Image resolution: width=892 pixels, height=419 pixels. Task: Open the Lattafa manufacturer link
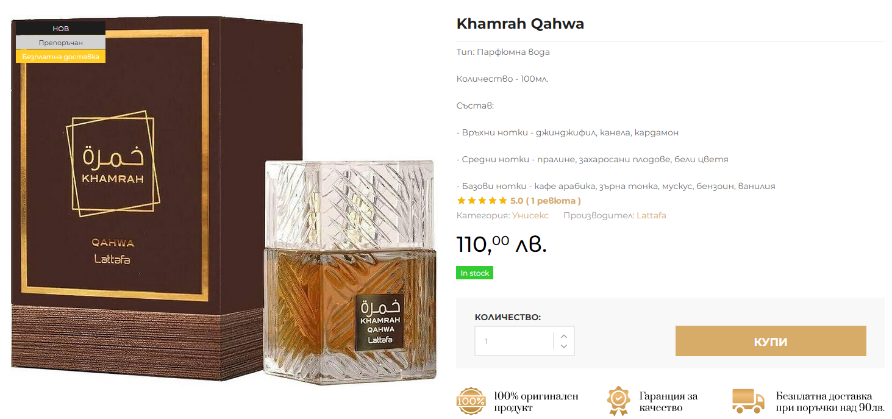(x=651, y=215)
